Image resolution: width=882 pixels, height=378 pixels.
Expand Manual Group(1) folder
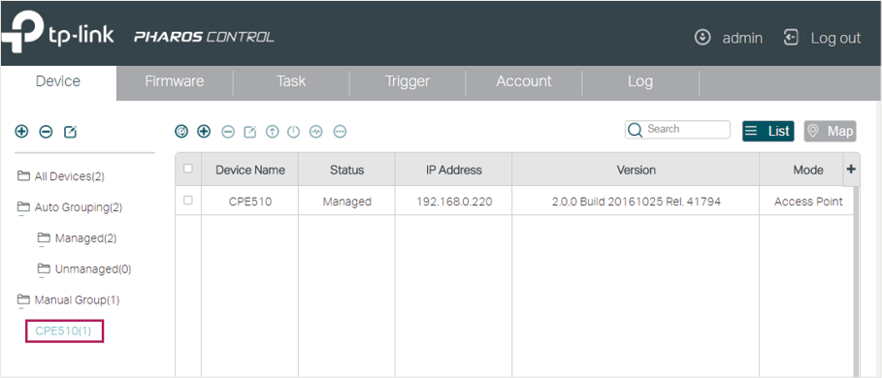[x=68, y=299]
